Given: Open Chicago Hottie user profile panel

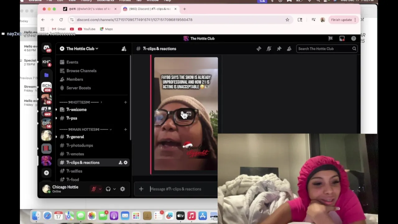Looking at the screenshot, I should 65,189.
